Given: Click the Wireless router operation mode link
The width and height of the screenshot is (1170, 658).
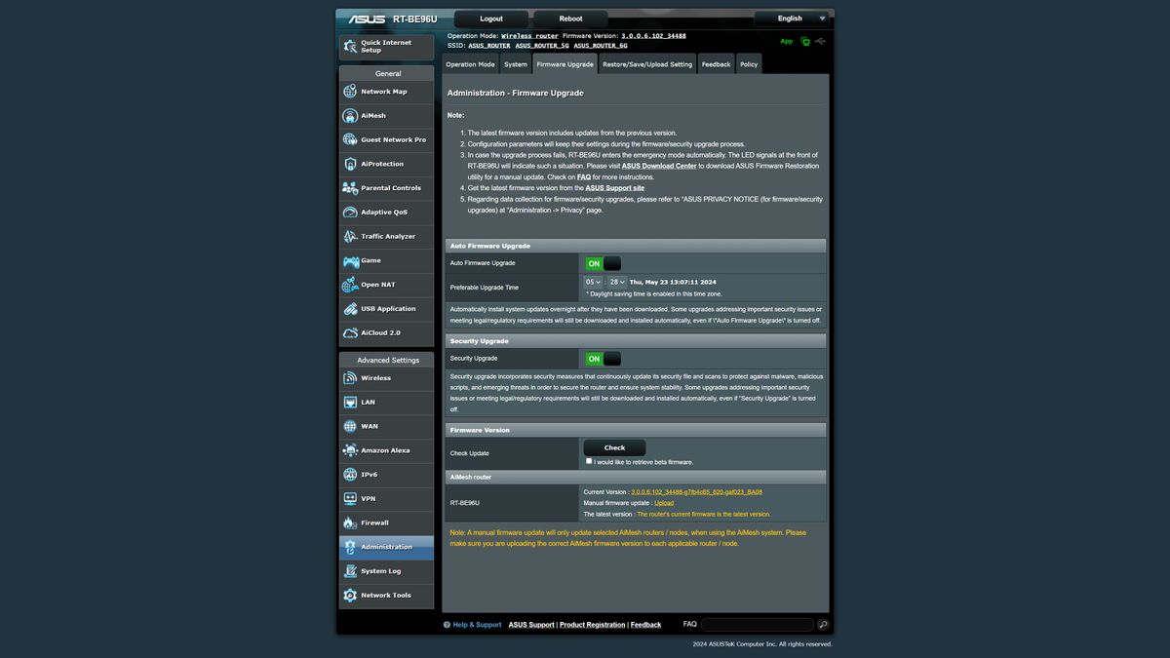Looking at the screenshot, I should coord(529,35).
